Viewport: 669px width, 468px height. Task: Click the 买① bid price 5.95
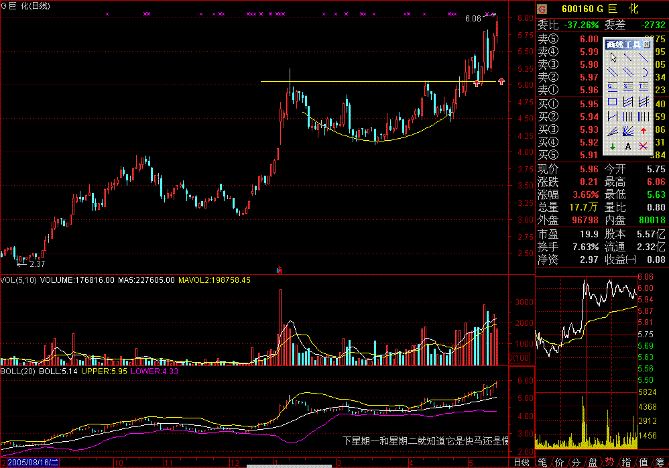(x=589, y=104)
